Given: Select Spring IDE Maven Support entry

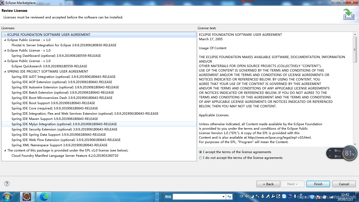Looking at the screenshot, I should 55,119.
